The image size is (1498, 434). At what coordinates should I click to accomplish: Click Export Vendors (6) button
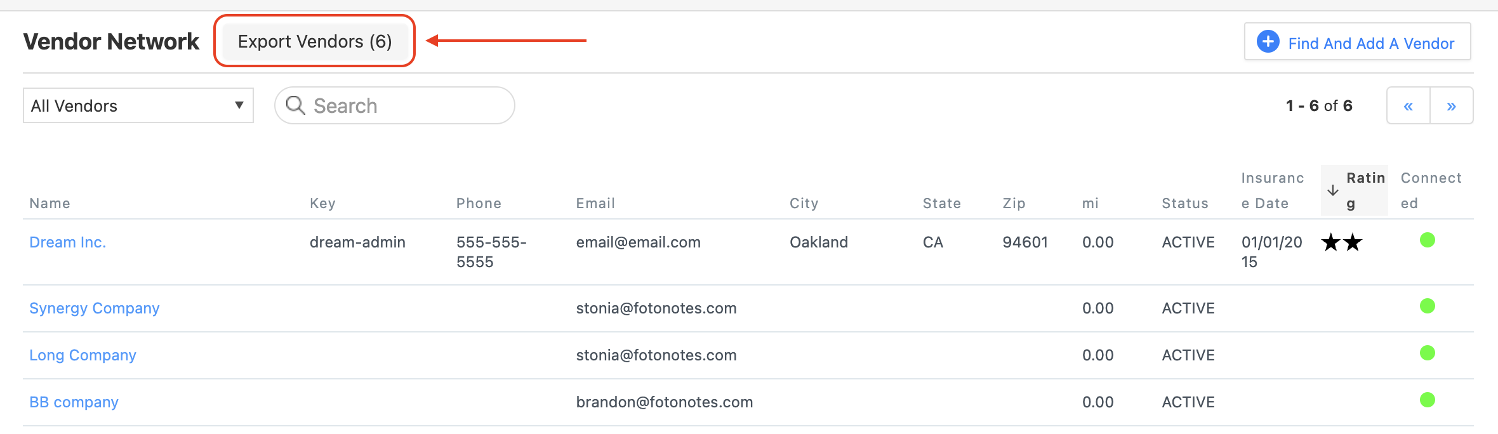(315, 41)
